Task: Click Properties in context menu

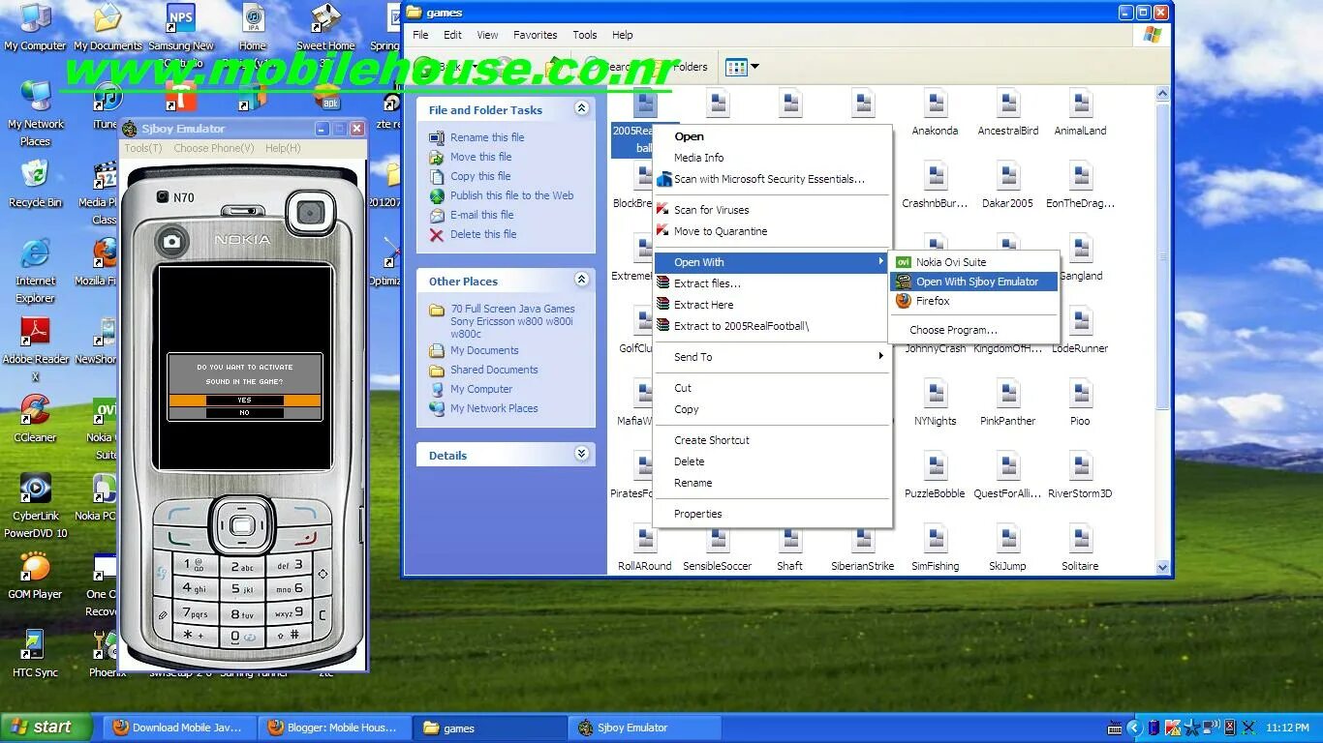Action: [772, 514]
